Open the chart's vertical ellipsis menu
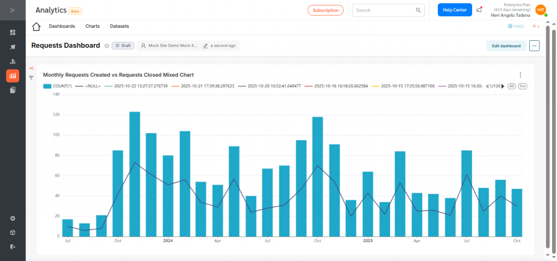This screenshot has width=557, height=261. [x=520, y=75]
